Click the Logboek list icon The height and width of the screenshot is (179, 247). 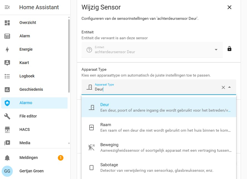[x=7, y=76]
